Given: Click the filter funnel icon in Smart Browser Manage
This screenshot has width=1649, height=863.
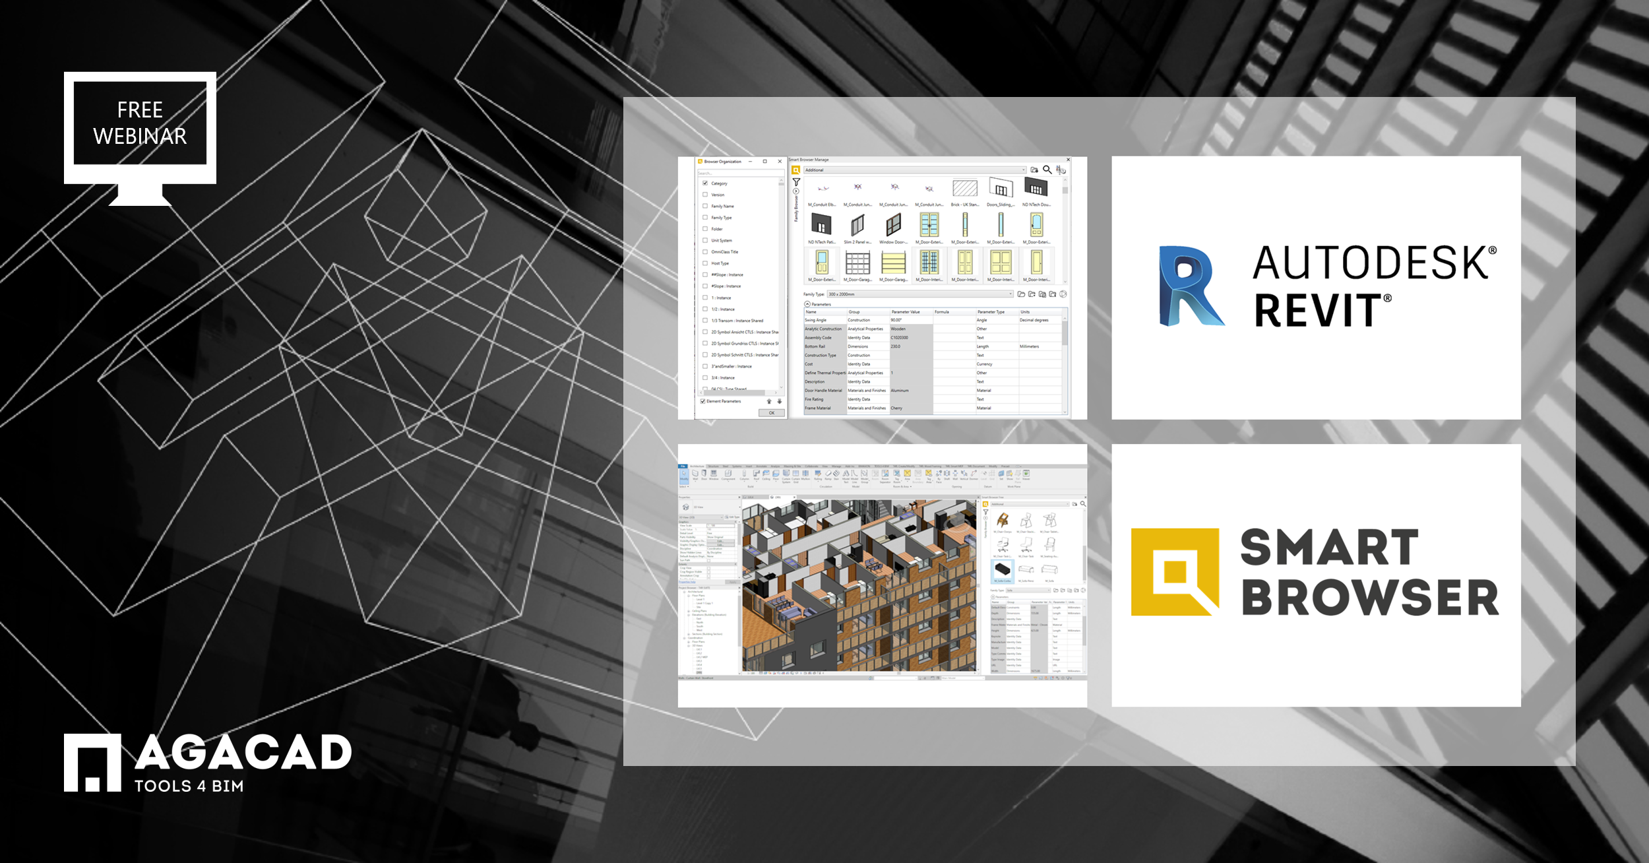Looking at the screenshot, I should 796,182.
